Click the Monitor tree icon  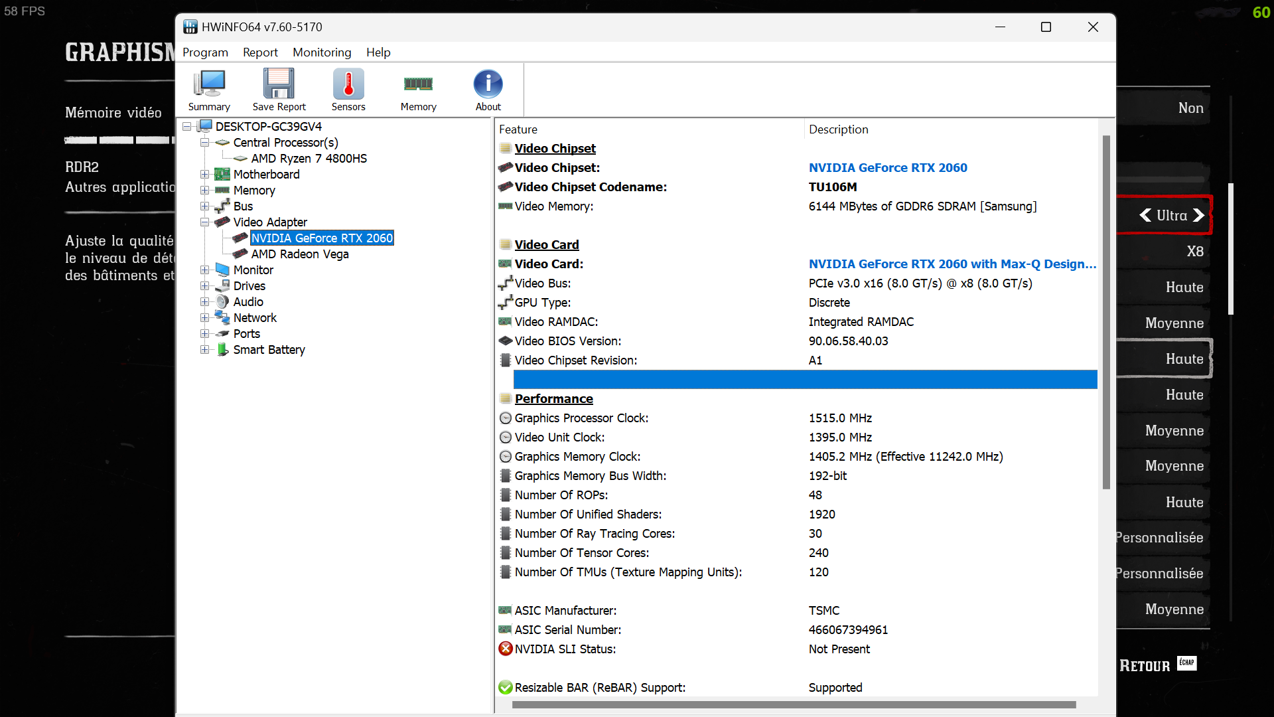(x=222, y=270)
